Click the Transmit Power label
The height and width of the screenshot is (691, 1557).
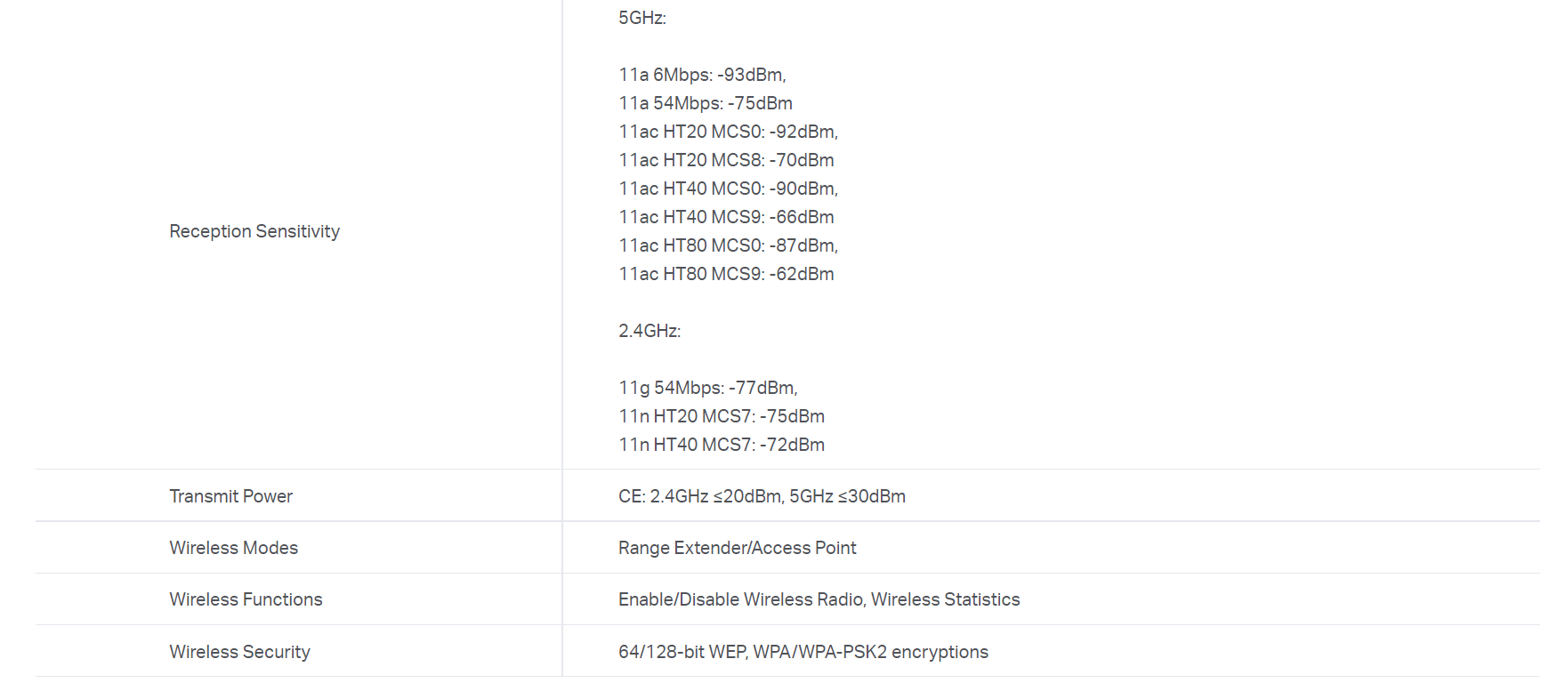[x=230, y=496]
